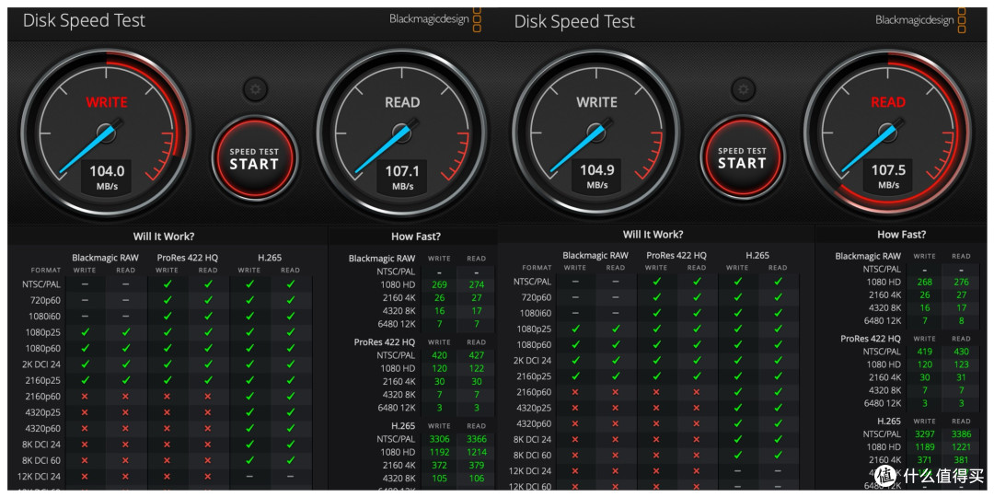Click 'Will It Work?' heading in right window
The height and width of the screenshot is (497, 994).
tap(653, 235)
